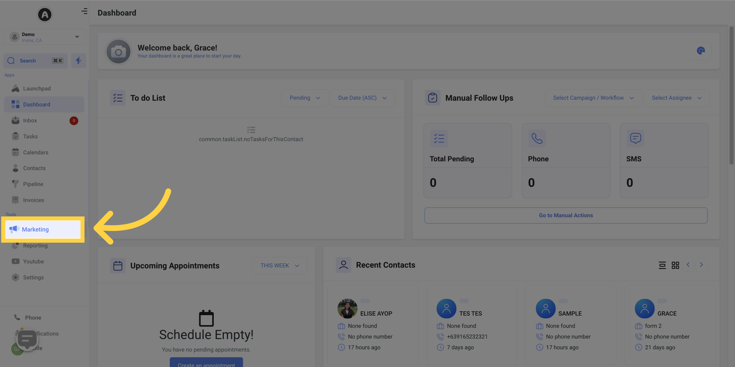The width and height of the screenshot is (735, 367).
Task: Open the Calendars section
Action: pyautogui.click(x=35, y=153)
